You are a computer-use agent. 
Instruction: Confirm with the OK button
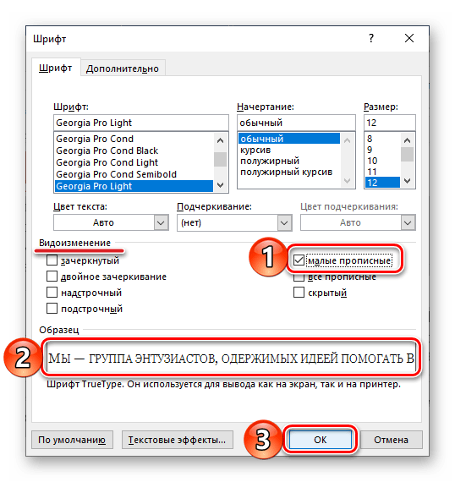point(320,440)
